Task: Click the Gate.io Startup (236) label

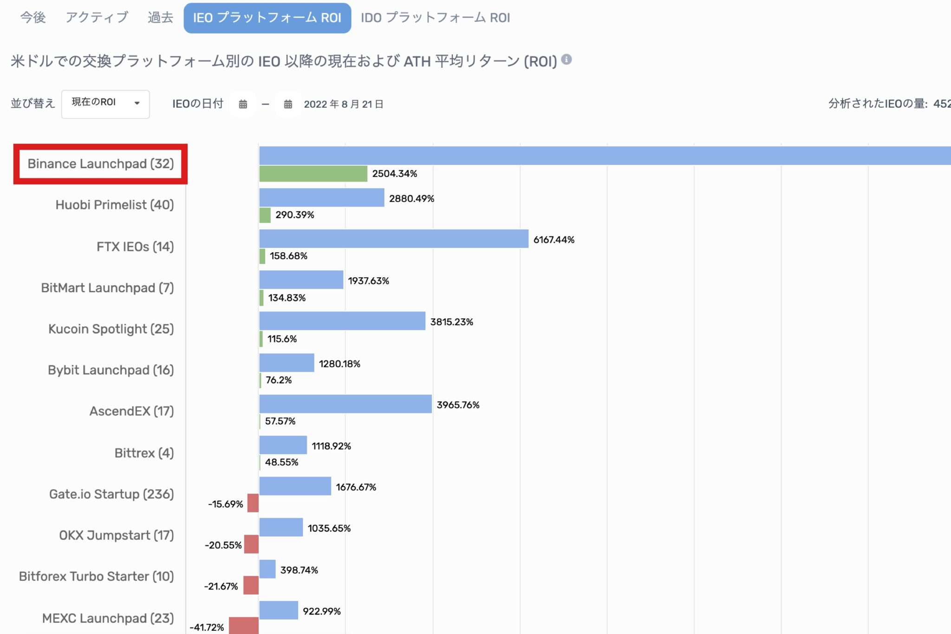Action: click(111, 494)
